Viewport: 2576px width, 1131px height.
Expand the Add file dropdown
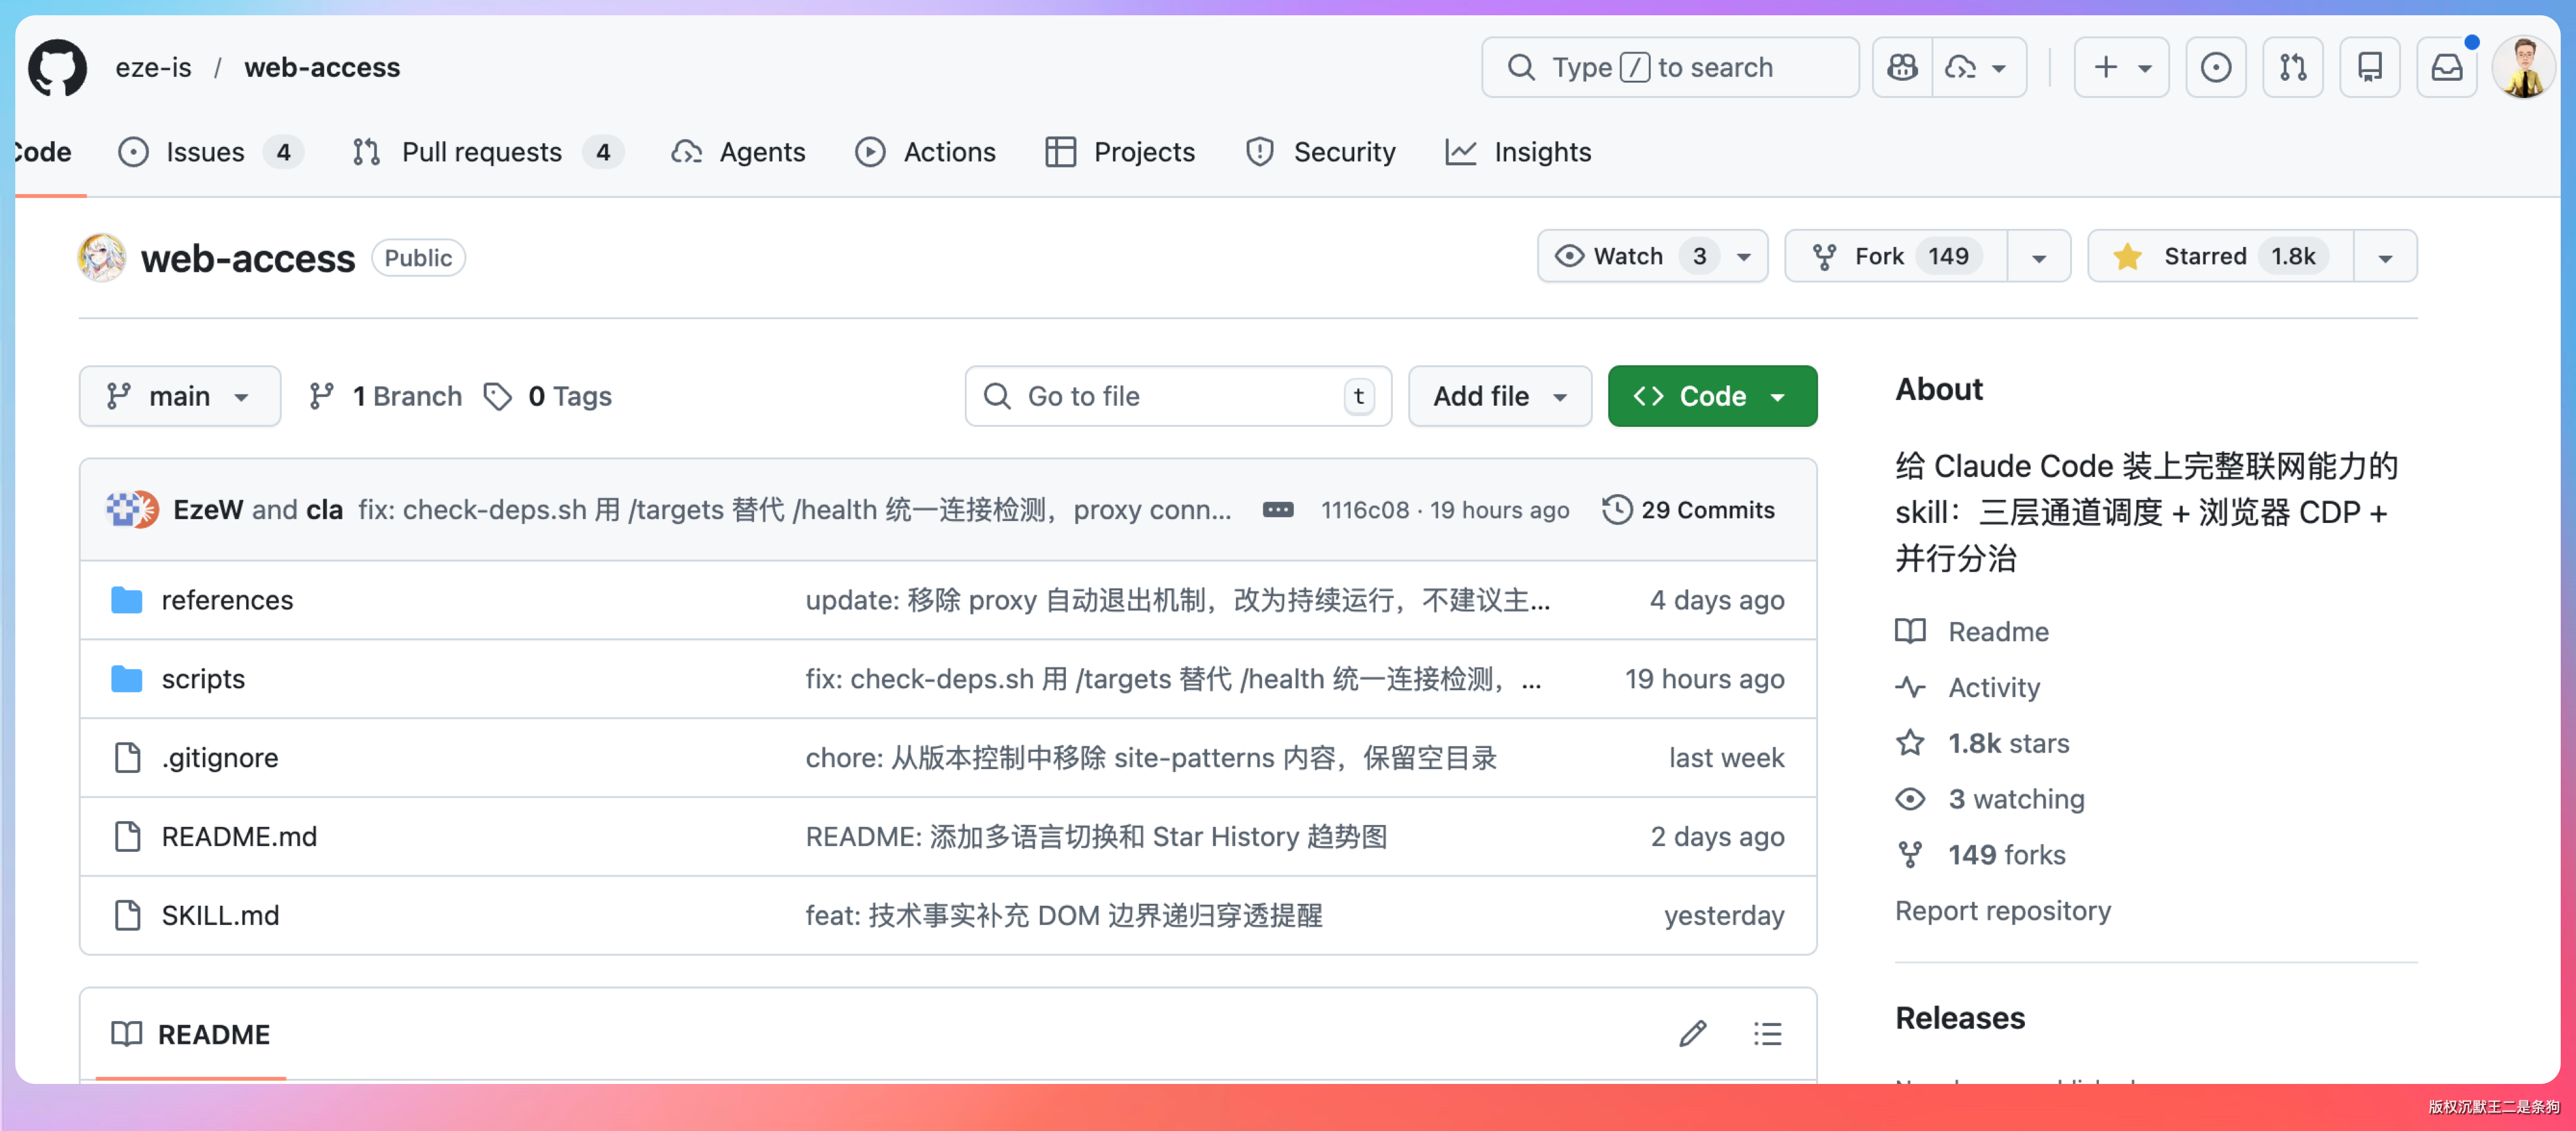click(1499, 396)
